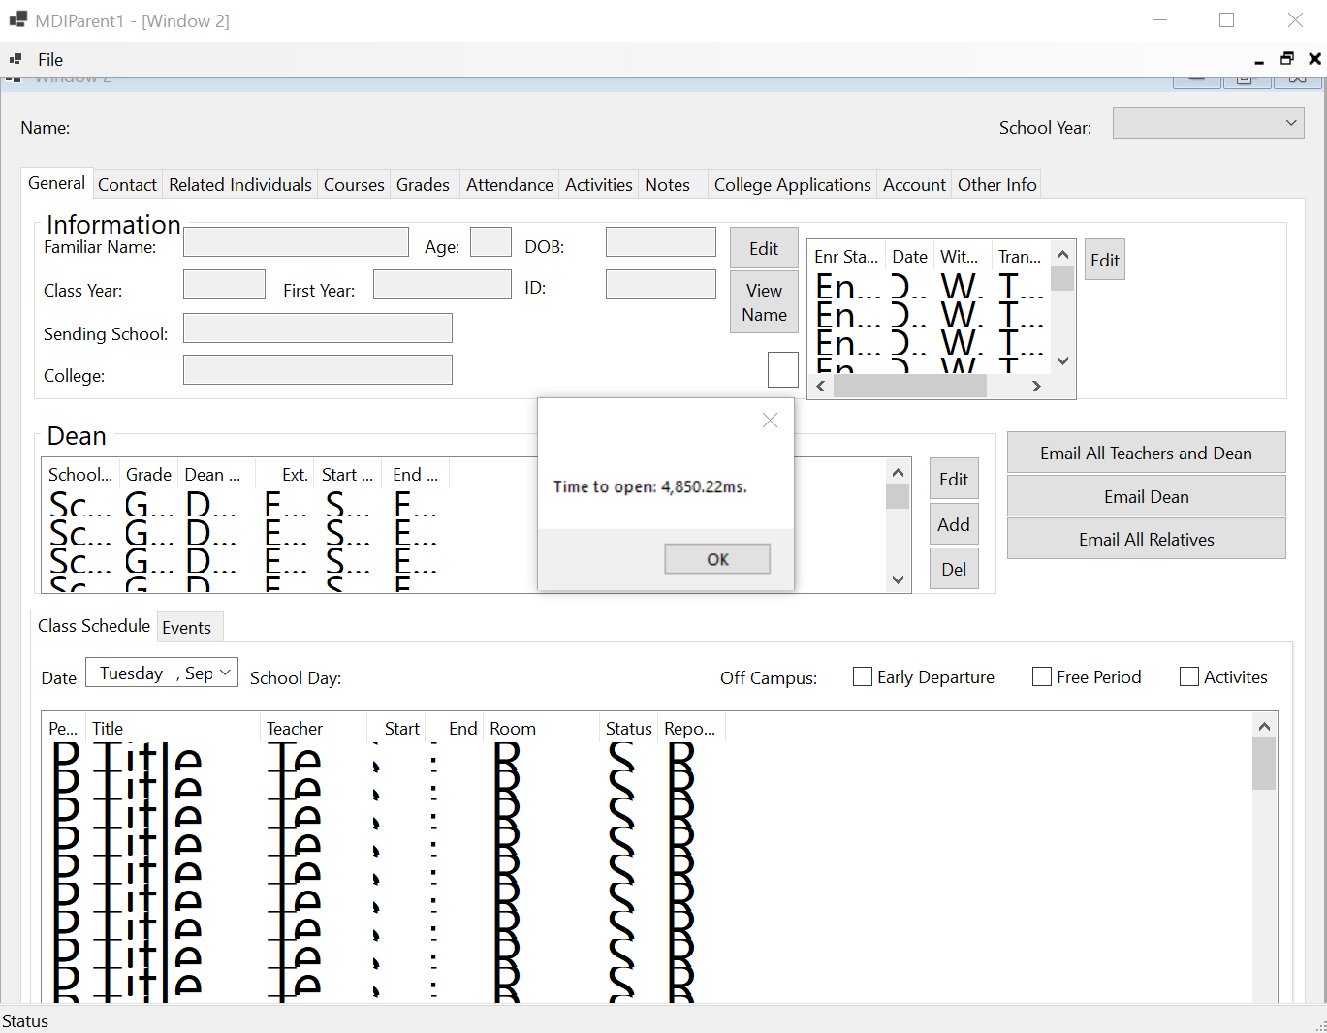Click the Email Dean button
1327x1033 pixels.
[x=1147, y=496]
